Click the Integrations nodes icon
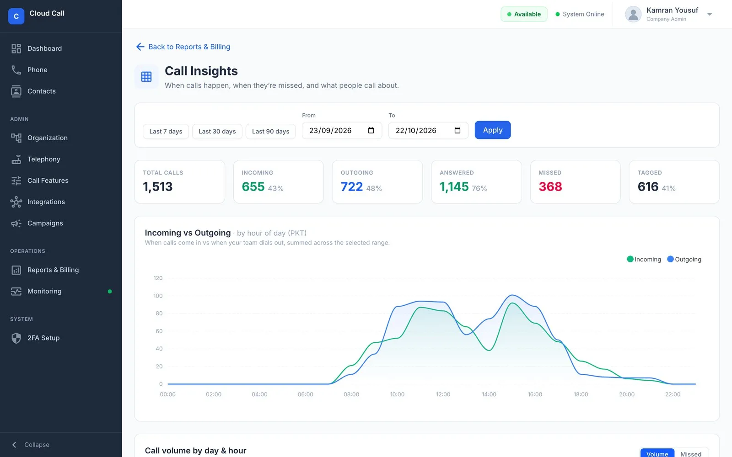The height and width of the screenshot is (457, 732). click(16, 202)
